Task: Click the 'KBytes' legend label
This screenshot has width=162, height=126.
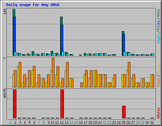Action: coord(158,113)
